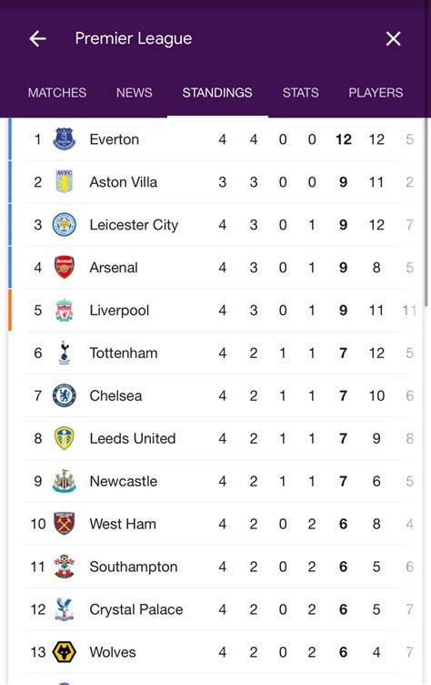Select the Crystal Palace team name

tap(136, 609)
